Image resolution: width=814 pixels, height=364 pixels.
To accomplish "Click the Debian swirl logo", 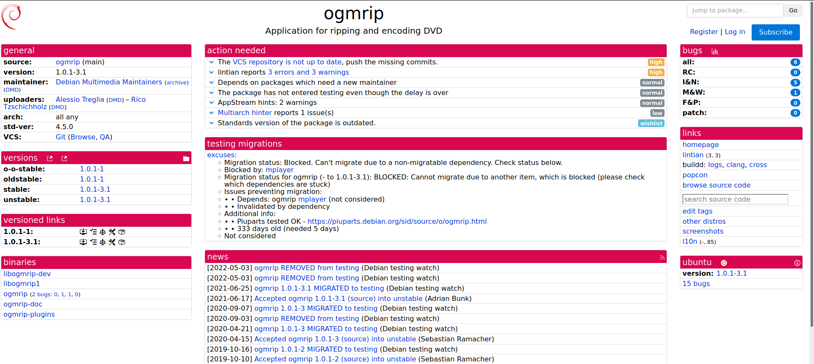I will 11,17.
